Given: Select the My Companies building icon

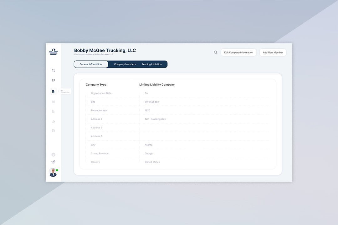Looking at the screenshot, I should coord(53,91).
